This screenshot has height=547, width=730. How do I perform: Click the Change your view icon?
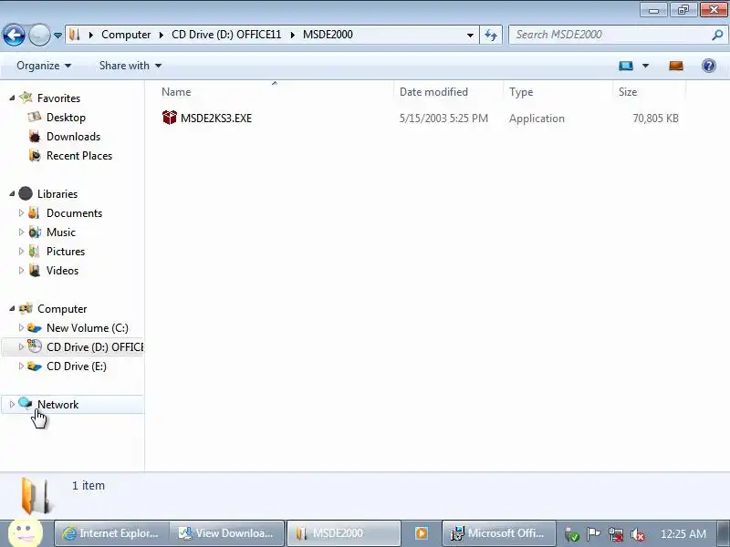626,66
